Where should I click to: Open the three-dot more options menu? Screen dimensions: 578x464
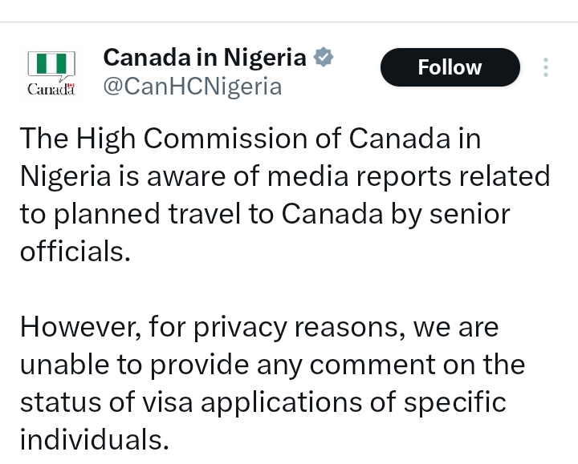click(546, 67)
